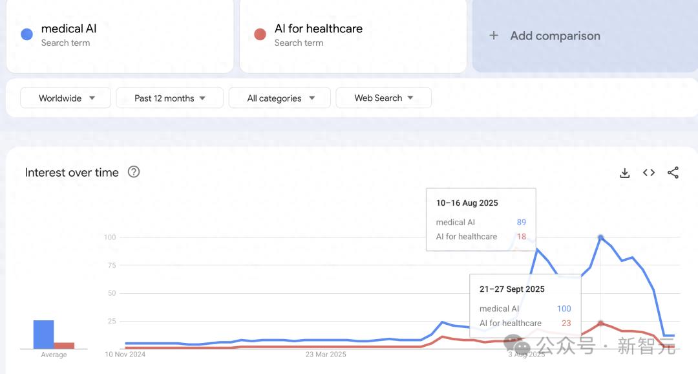Viewport: 698px width, 374px height.
Task: Open the embed code icon
Action: (x=649, y=173)
